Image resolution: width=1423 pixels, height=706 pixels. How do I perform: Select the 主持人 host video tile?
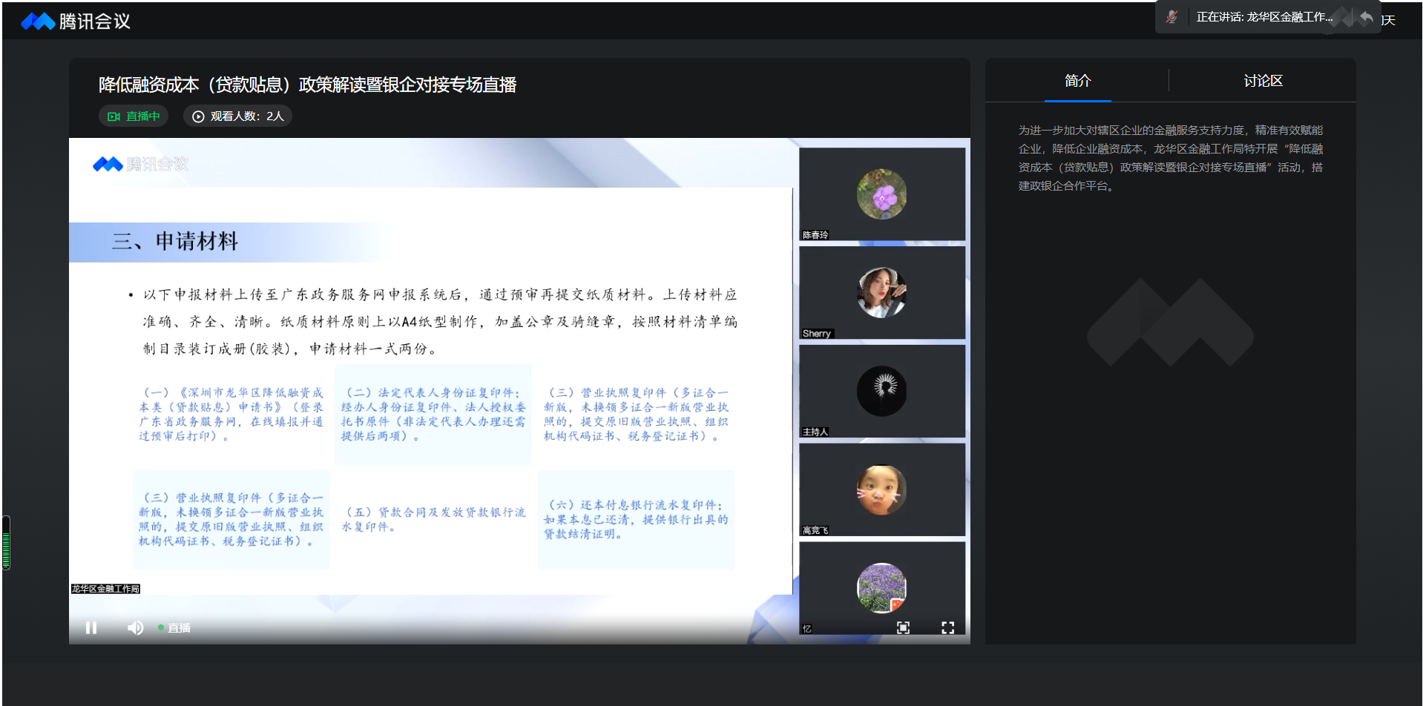[882, 392]
